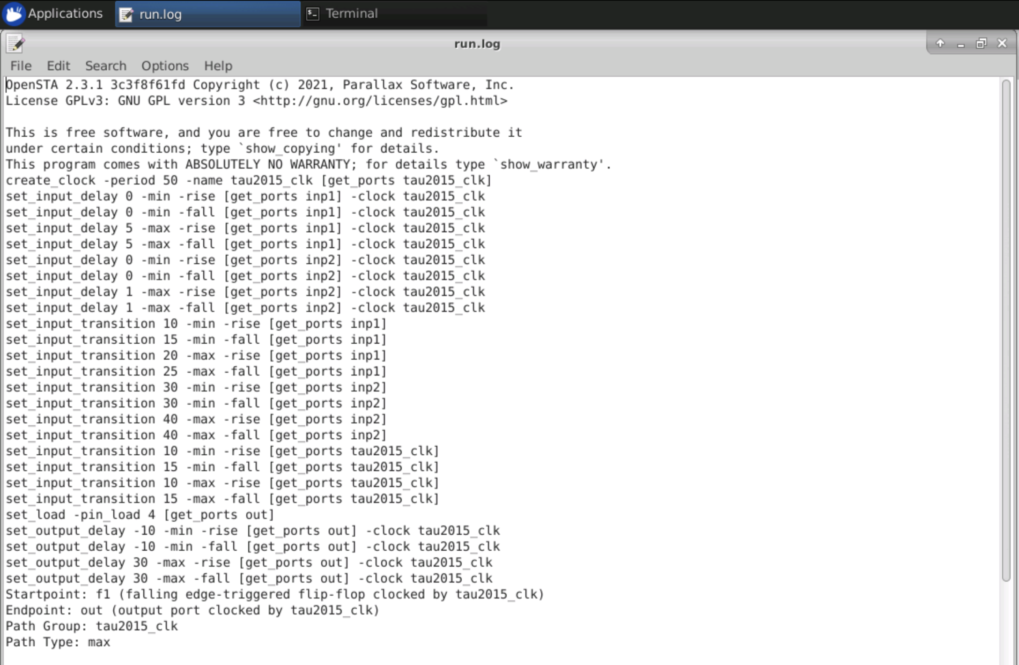
Task: Open the File menu
Action: pyautogui.click(x=21, y=66)
